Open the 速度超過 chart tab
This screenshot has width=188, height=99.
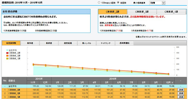(68, 43)
